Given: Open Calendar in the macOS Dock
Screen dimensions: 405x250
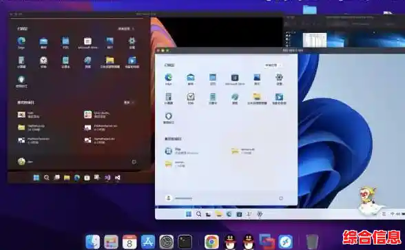Looking at the screenshot, I should [x=129, y=242].
